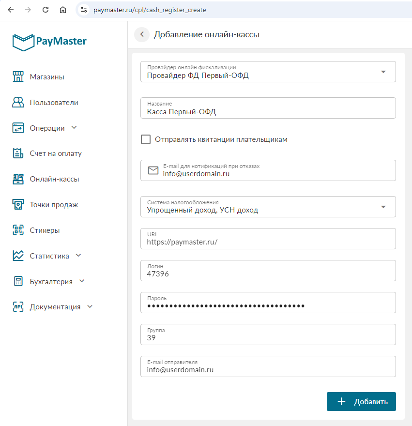The width and height of the screenshot is (412, 426).
Task: Expand the Бухгалтерия submenu chevron
Action: 82,281
